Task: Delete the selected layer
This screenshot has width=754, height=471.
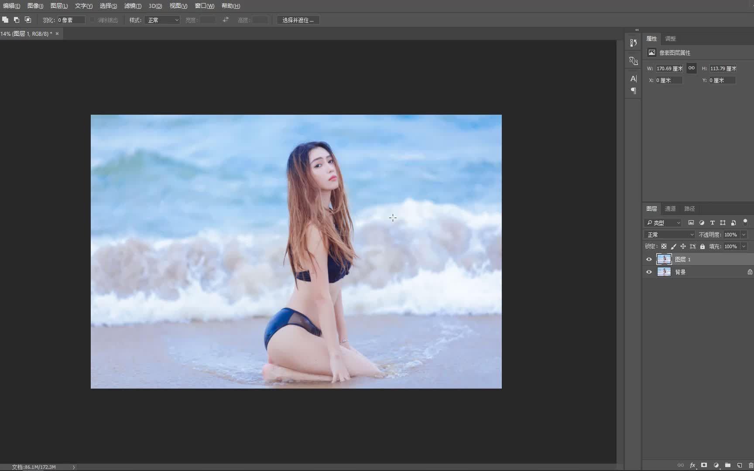Action: (751, 465)
